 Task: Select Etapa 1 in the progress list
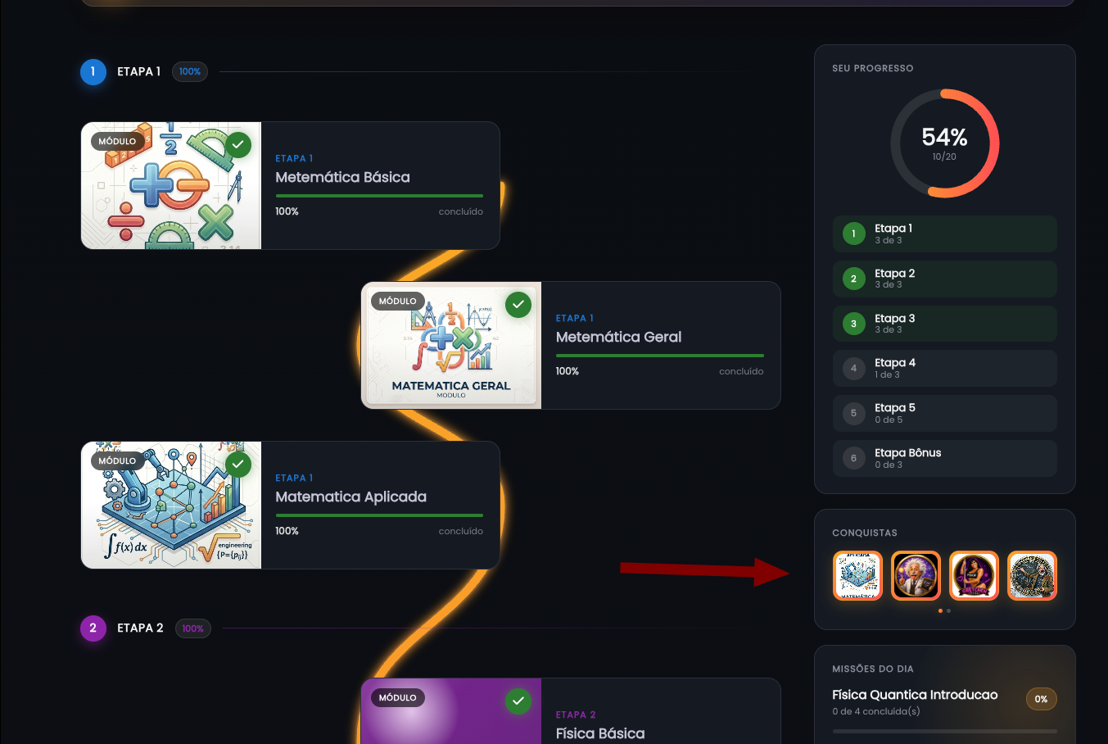coord(945,234)
